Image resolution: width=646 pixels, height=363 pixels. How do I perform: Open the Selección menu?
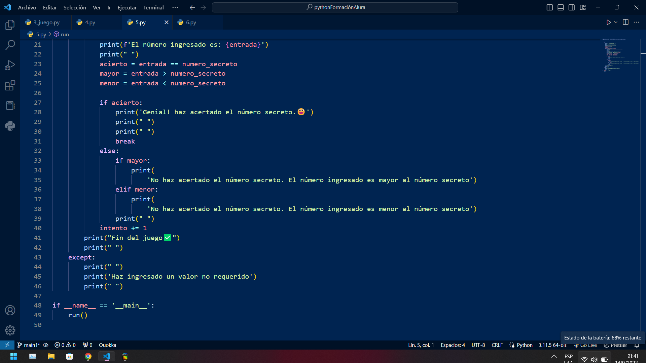[75, 7]
